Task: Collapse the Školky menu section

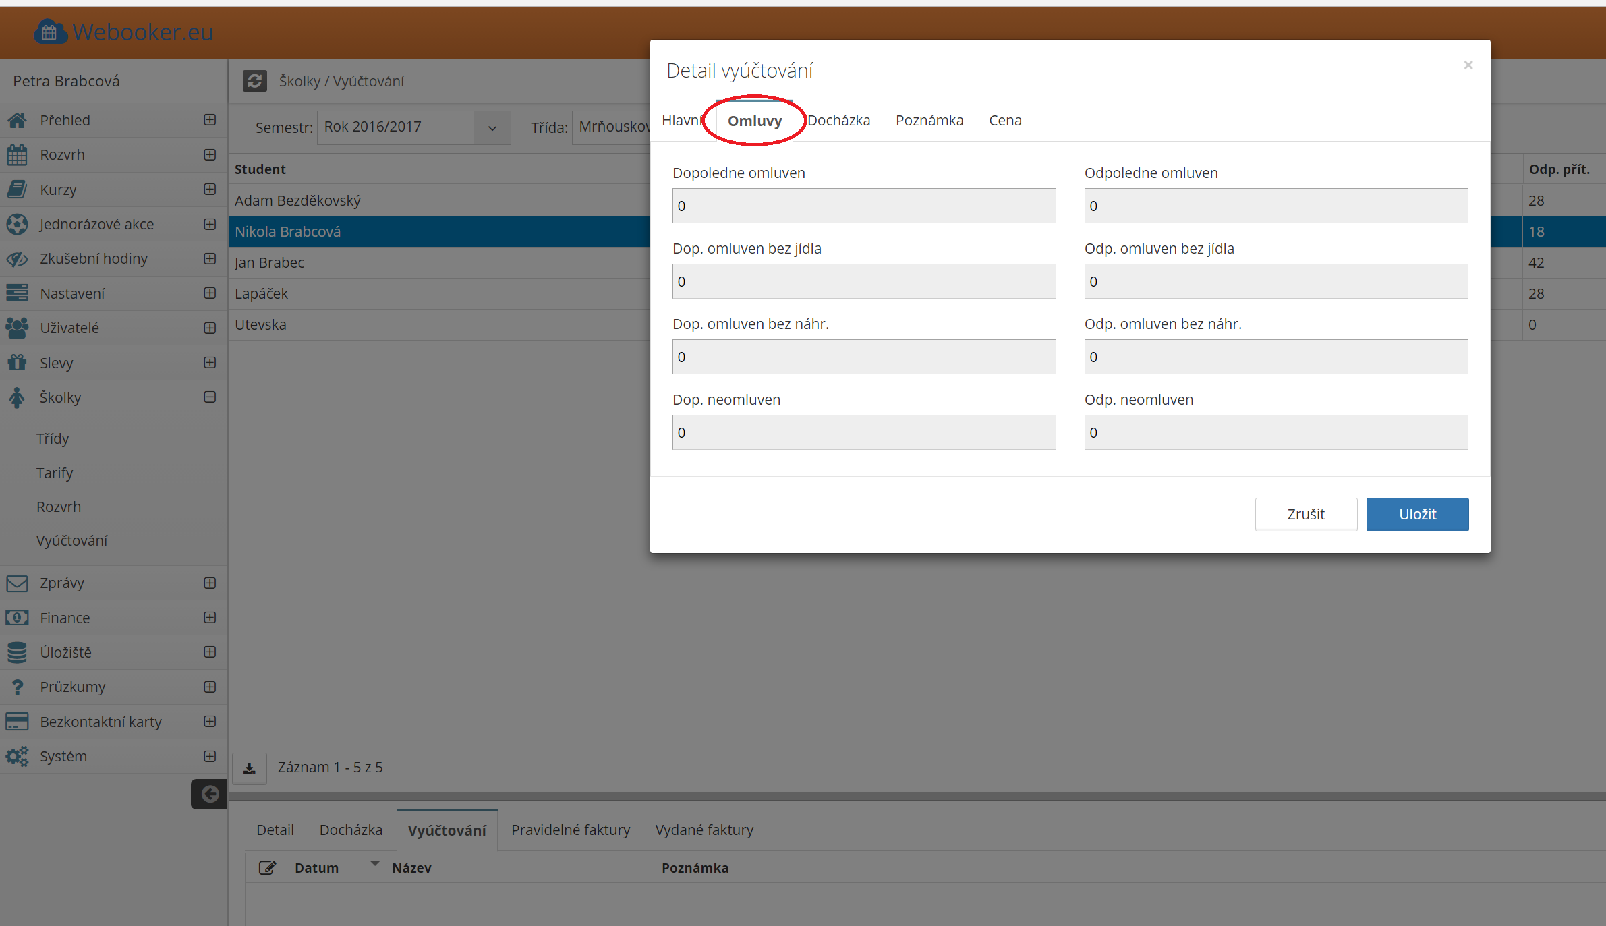Action: click(210, 397)
